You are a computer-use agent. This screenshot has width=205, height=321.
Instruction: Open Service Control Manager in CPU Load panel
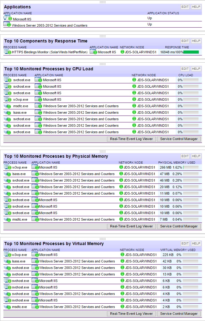tap(179, 139)
